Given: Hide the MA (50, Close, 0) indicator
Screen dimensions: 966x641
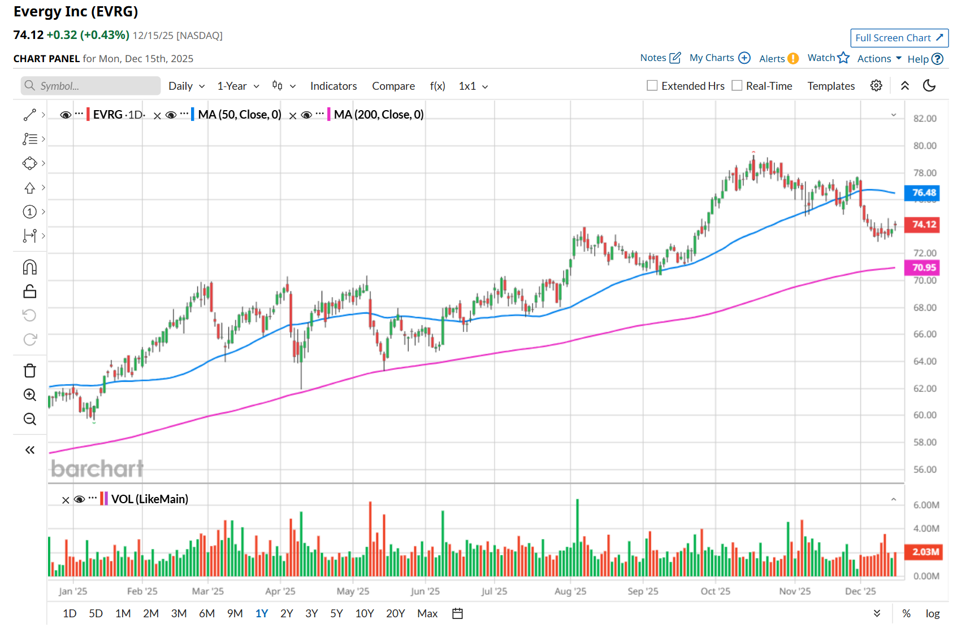Looking at the screenshot, I should point(171,115).
